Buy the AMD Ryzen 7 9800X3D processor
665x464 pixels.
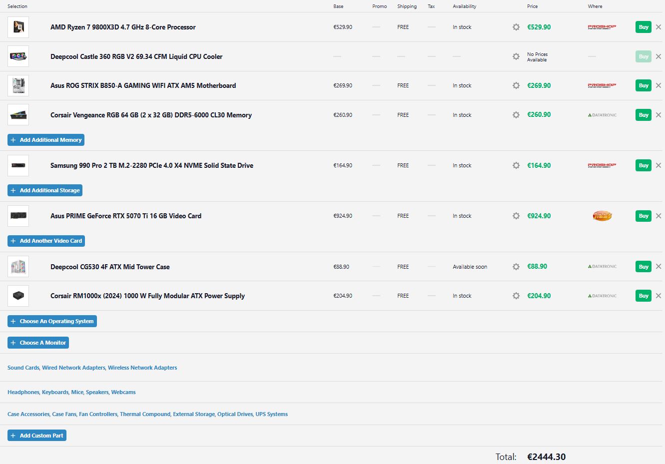click(x=644, y=27)
